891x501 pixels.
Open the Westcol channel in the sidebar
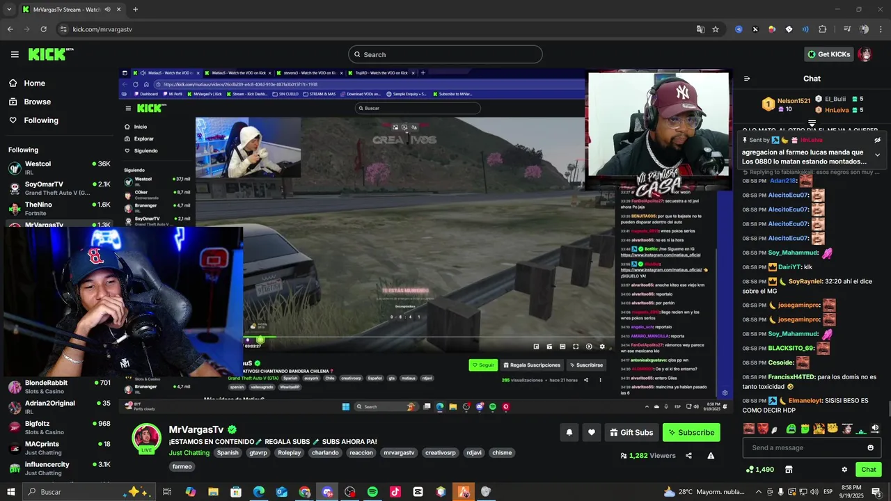click(x=59, y=168)
